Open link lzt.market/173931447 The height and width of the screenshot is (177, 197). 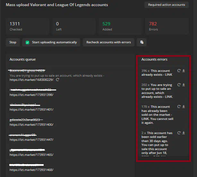(31, 140)
